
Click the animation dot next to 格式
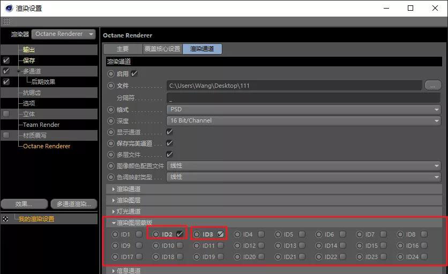pos(111,110)
